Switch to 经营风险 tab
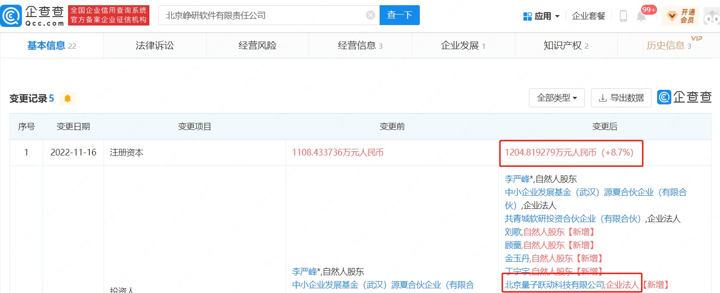This screenshot has width=720, height=293. (x=258, y=46)
